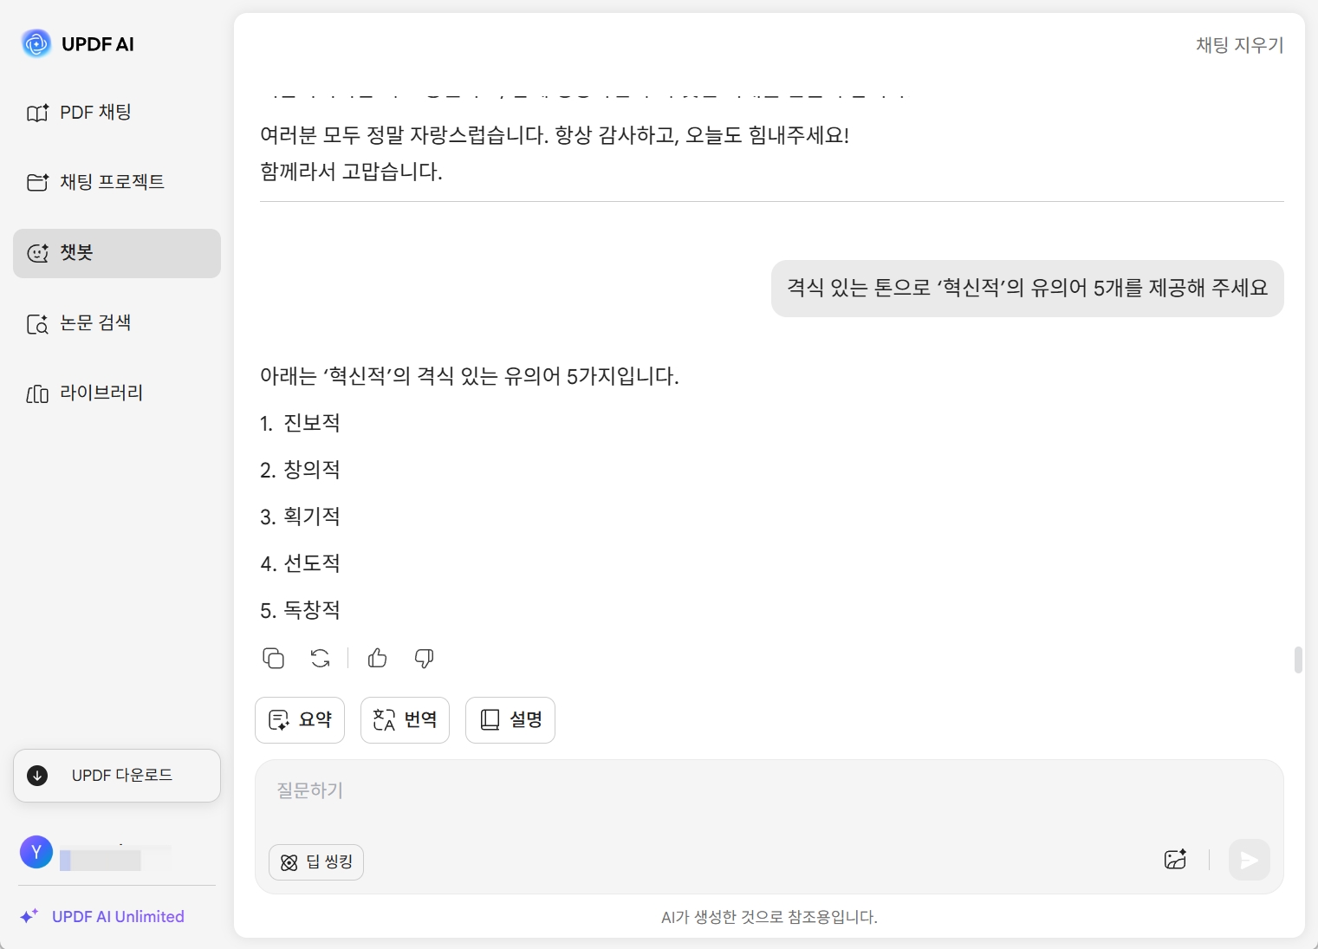Screen dimensions: 1318x949
Task: Click the 요약 summary button
Action: coord(300,720)
